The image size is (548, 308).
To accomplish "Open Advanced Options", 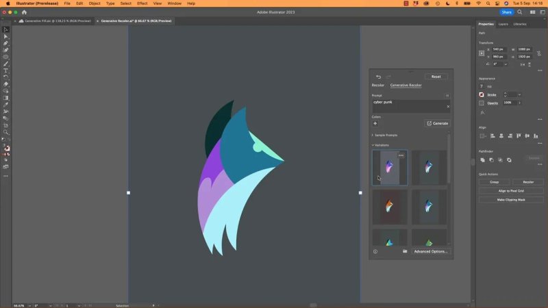I will coord(431,251).
